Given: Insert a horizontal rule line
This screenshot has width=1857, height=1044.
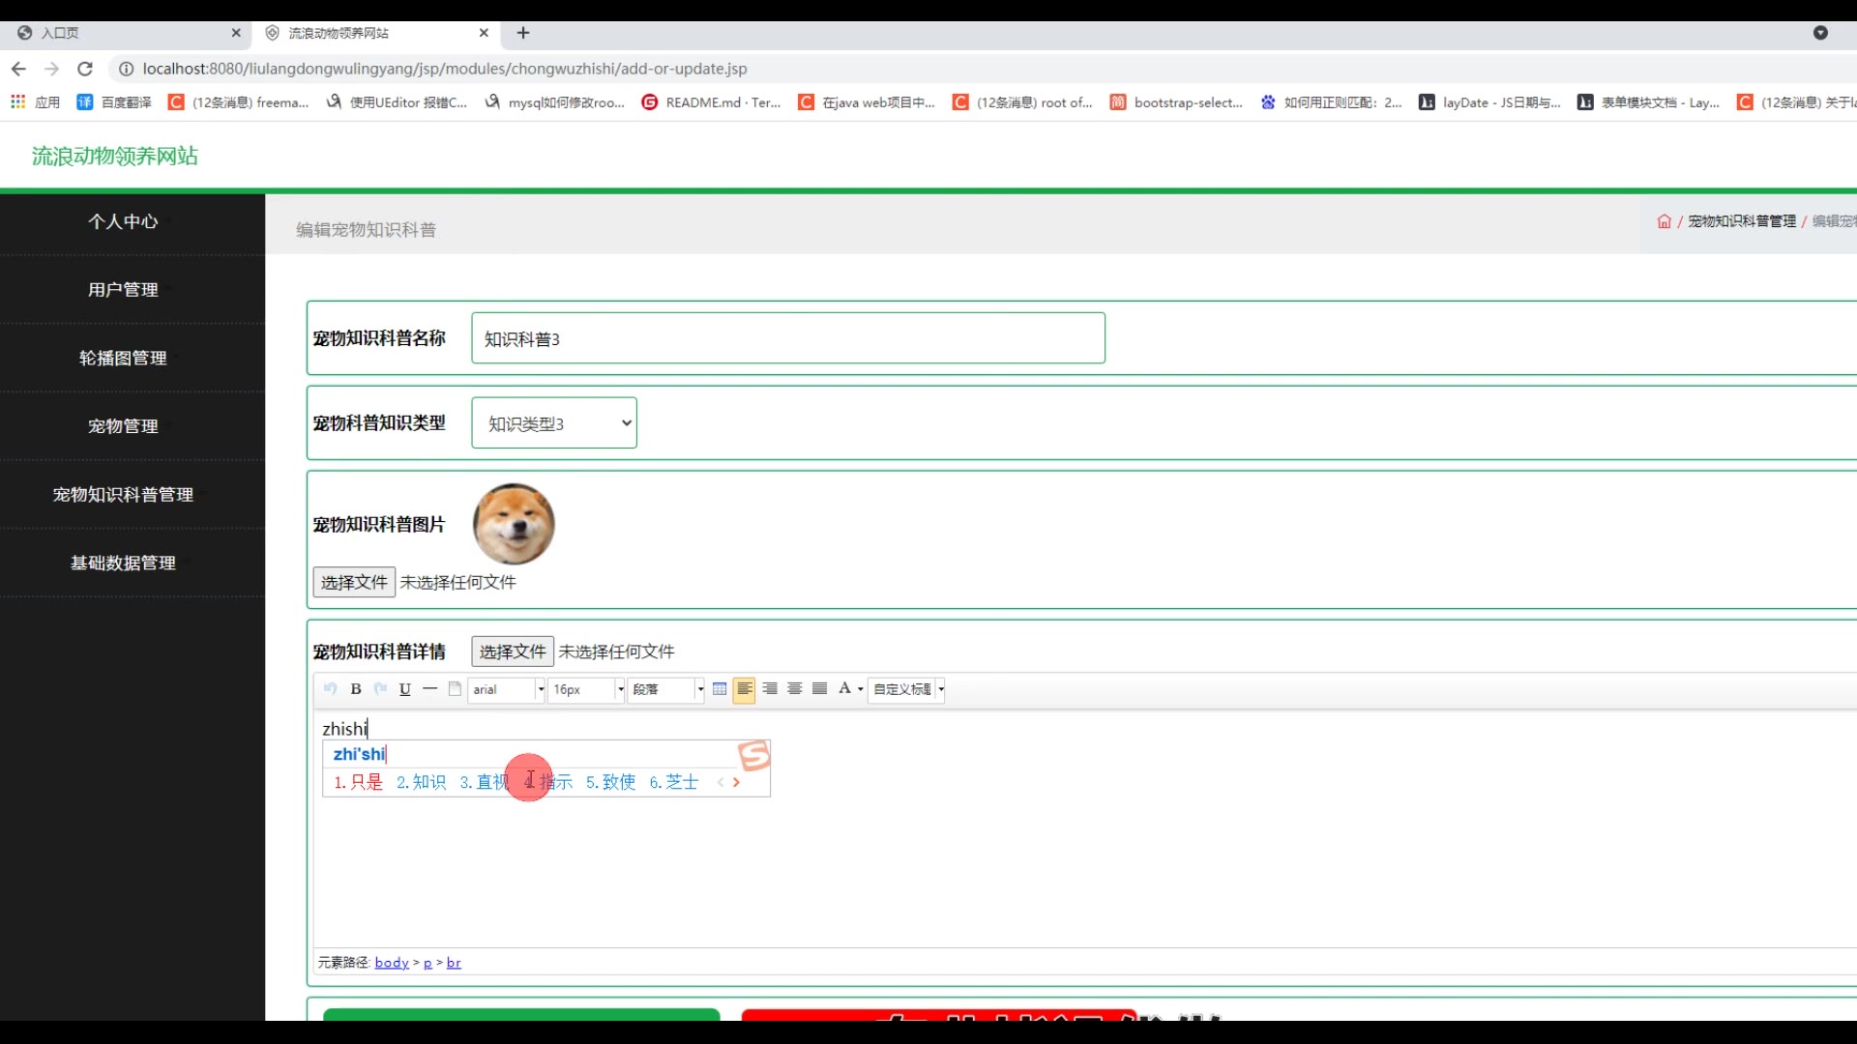Looking at the screenshot, I should [429, 689].
